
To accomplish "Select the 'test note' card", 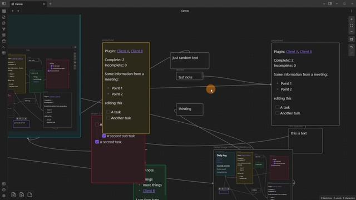I will pyautogui.click(x=190, y=76).
